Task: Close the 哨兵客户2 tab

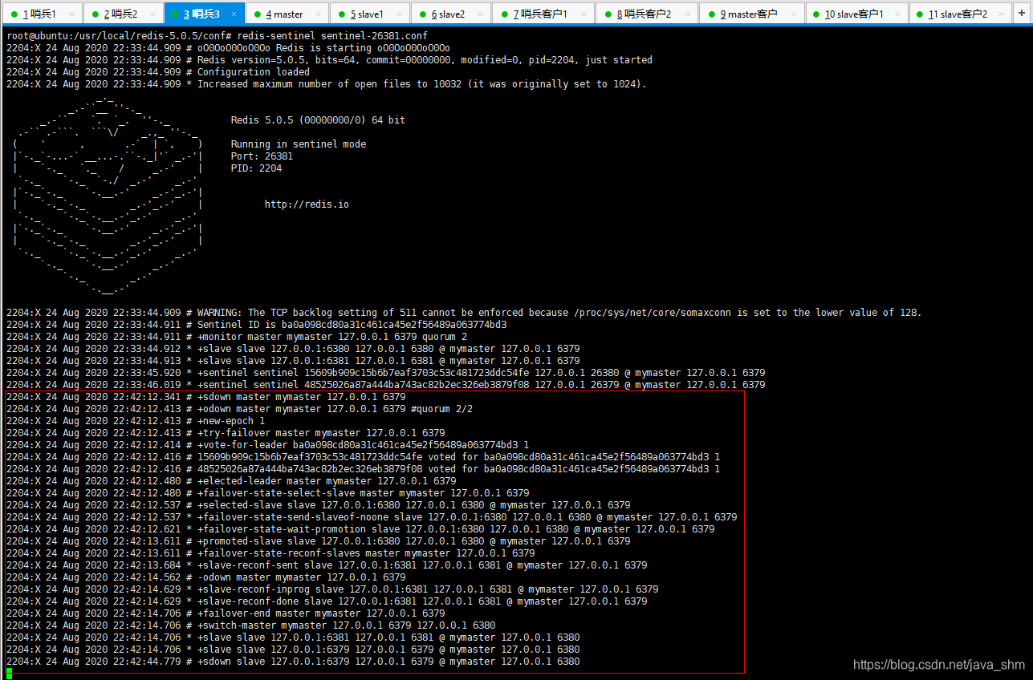Action: pos(688,14)
